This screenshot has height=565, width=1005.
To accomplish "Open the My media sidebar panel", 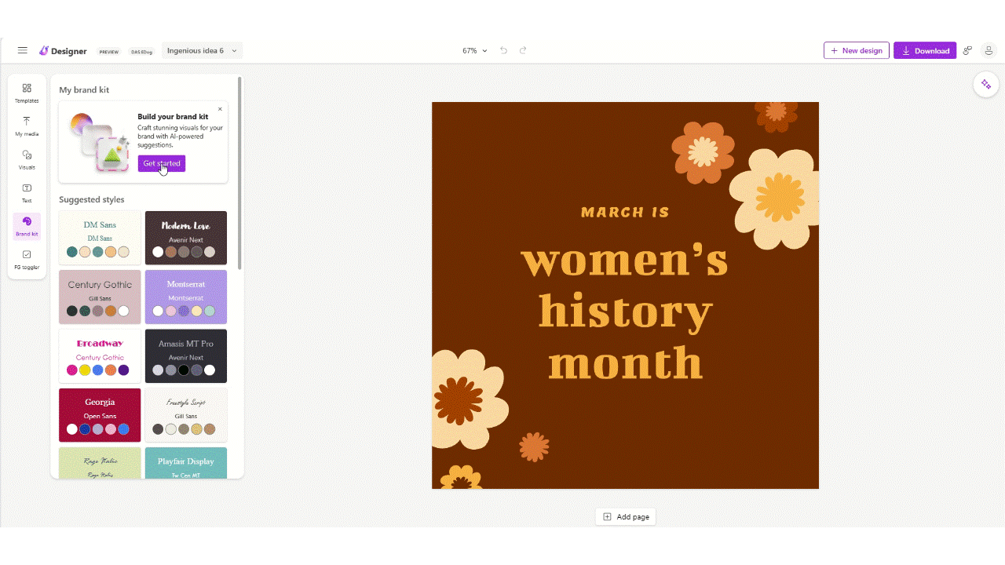I will coord(27,126).
